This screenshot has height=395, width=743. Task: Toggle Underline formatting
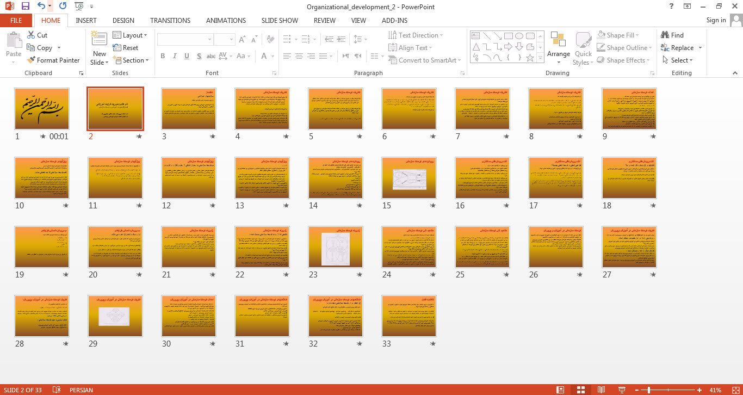click(x=187, y=56)
